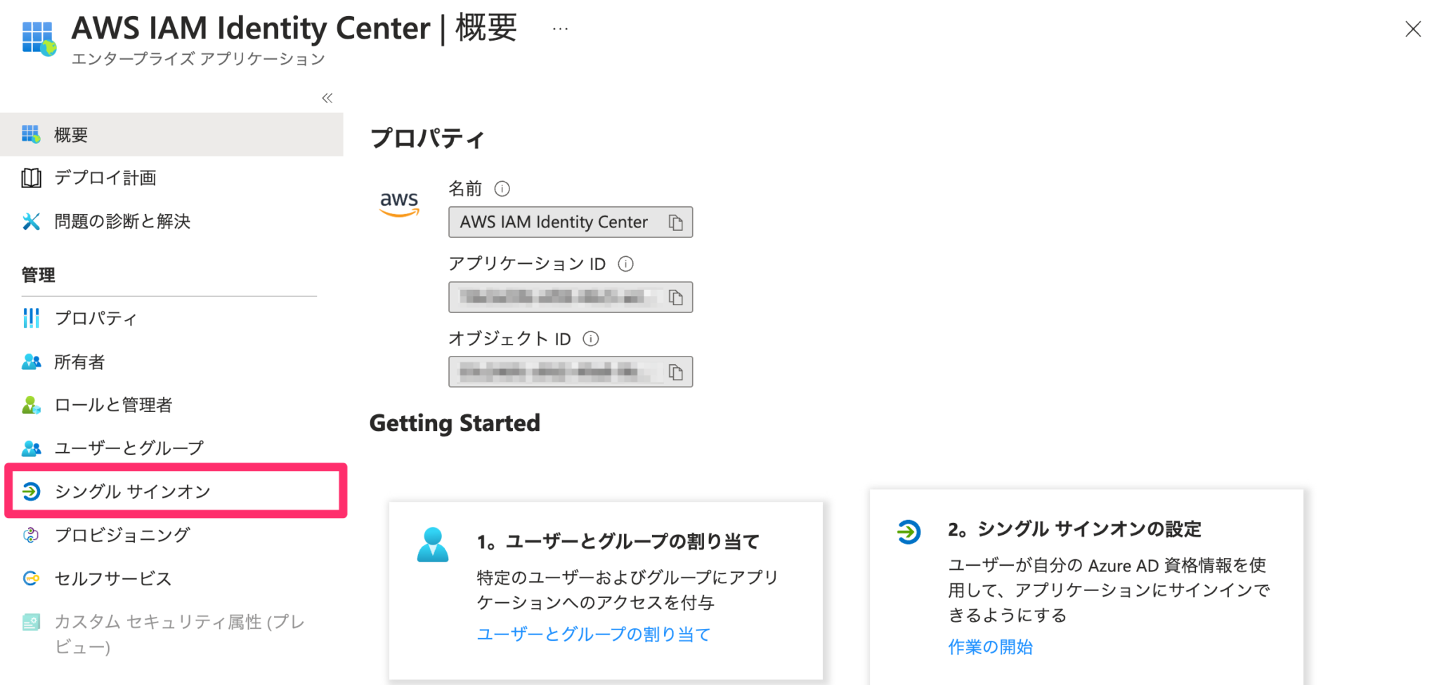Select プロビジョニング in the sidebar

coord(121,535)
